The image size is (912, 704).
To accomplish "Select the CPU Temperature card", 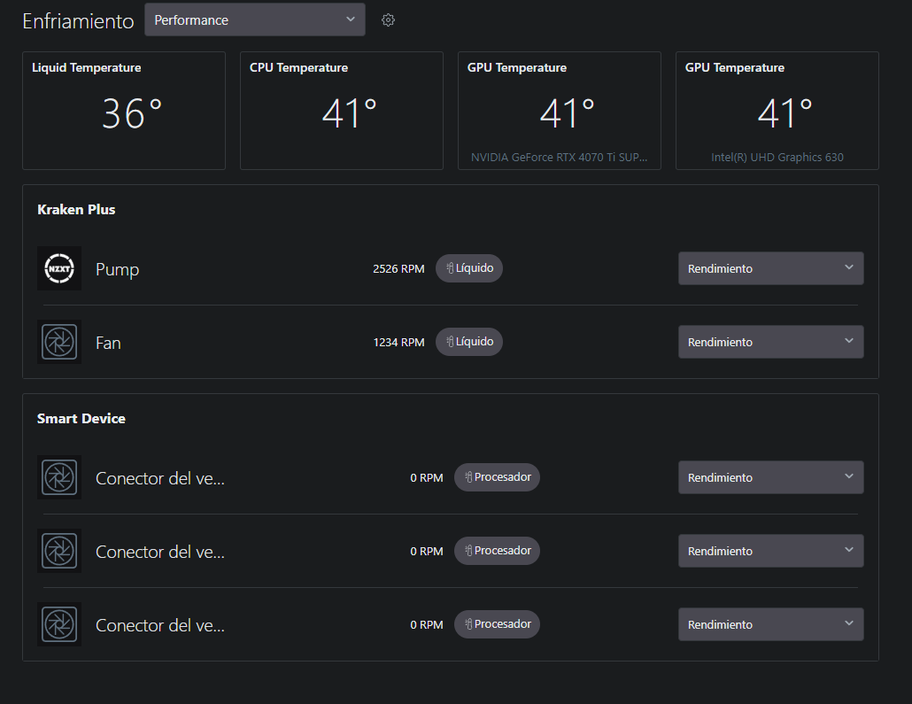I will [x=342, y=111].
